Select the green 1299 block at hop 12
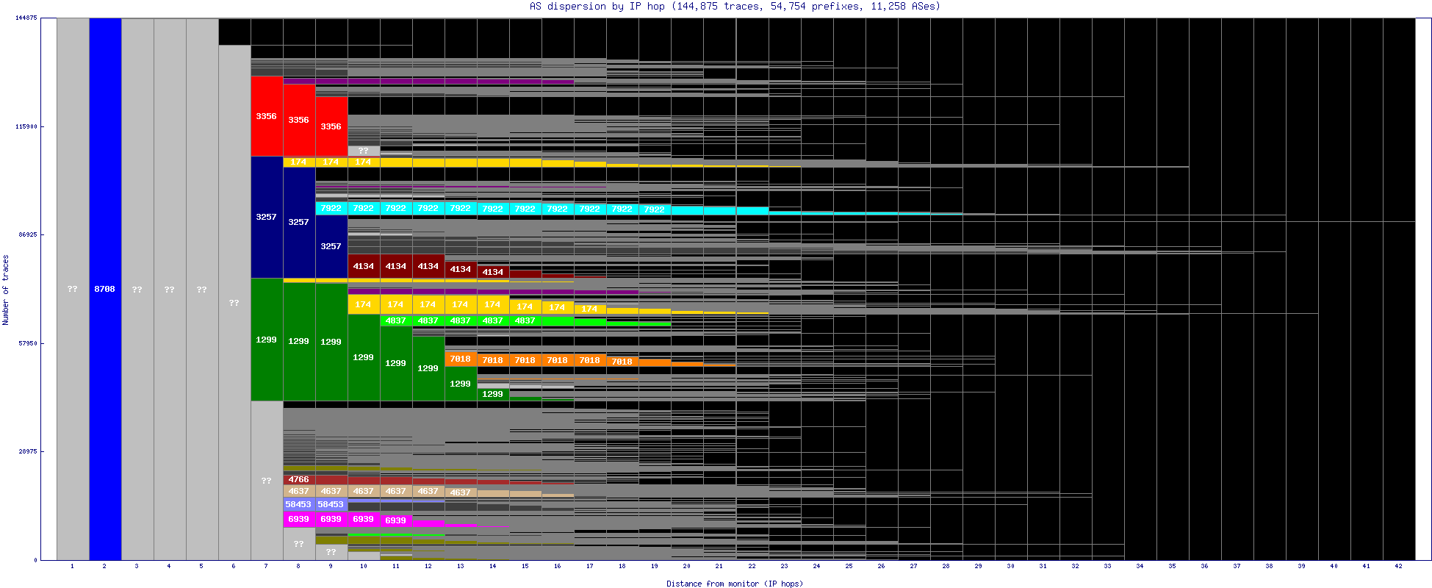This screenshot has height=588, width=1432. point(428,368)
